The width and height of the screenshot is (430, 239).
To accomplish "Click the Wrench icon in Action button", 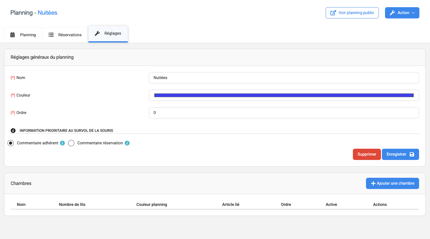I will 393,13.
